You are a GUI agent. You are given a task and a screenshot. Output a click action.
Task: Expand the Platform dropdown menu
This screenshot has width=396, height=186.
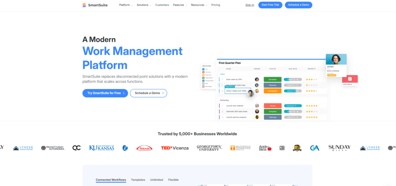(126, 5)
